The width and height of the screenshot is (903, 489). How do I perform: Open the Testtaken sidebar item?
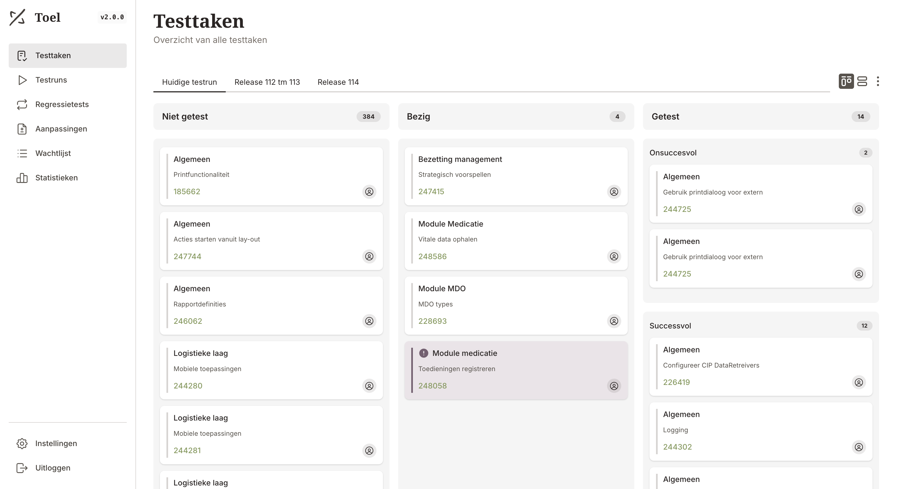[68, 56]
